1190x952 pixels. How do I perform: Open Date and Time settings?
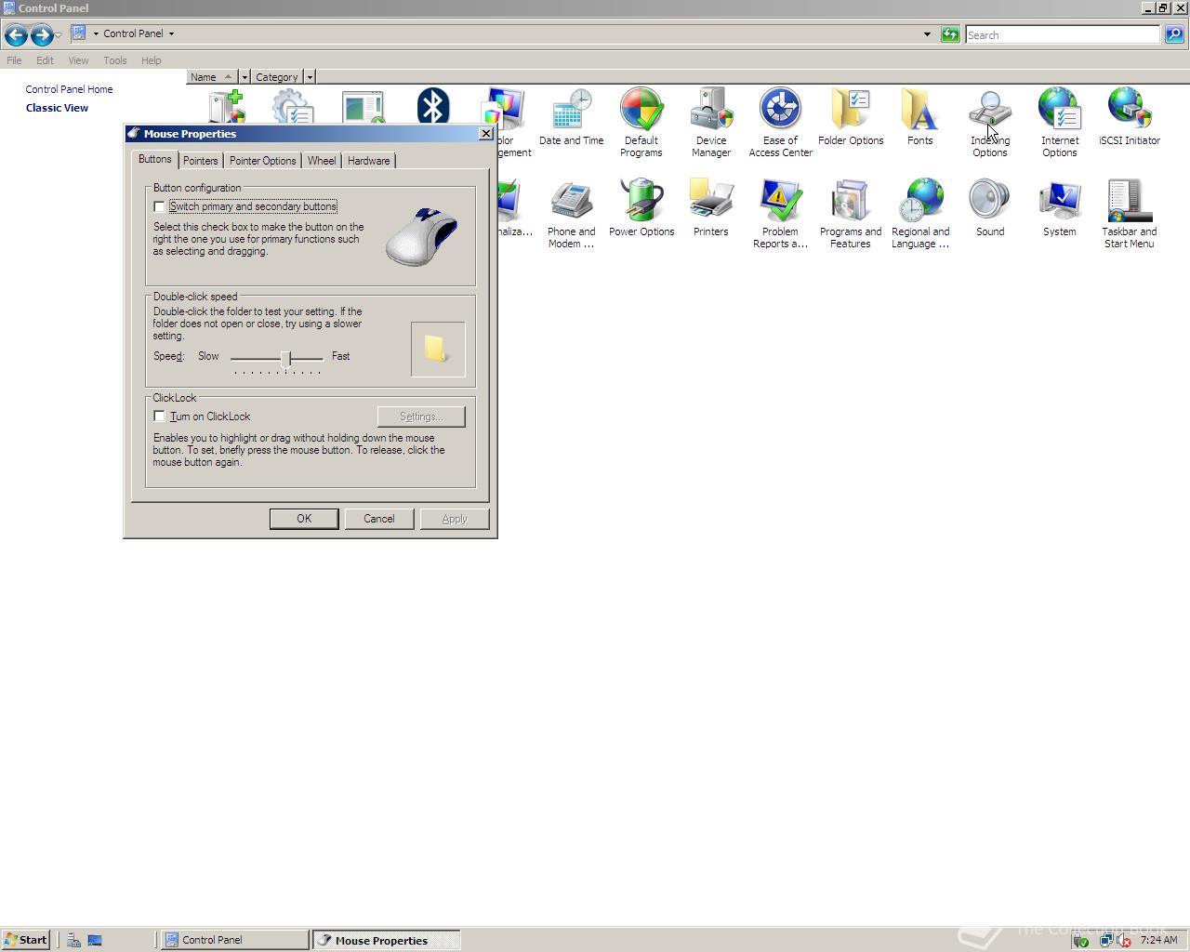(571, 118)
